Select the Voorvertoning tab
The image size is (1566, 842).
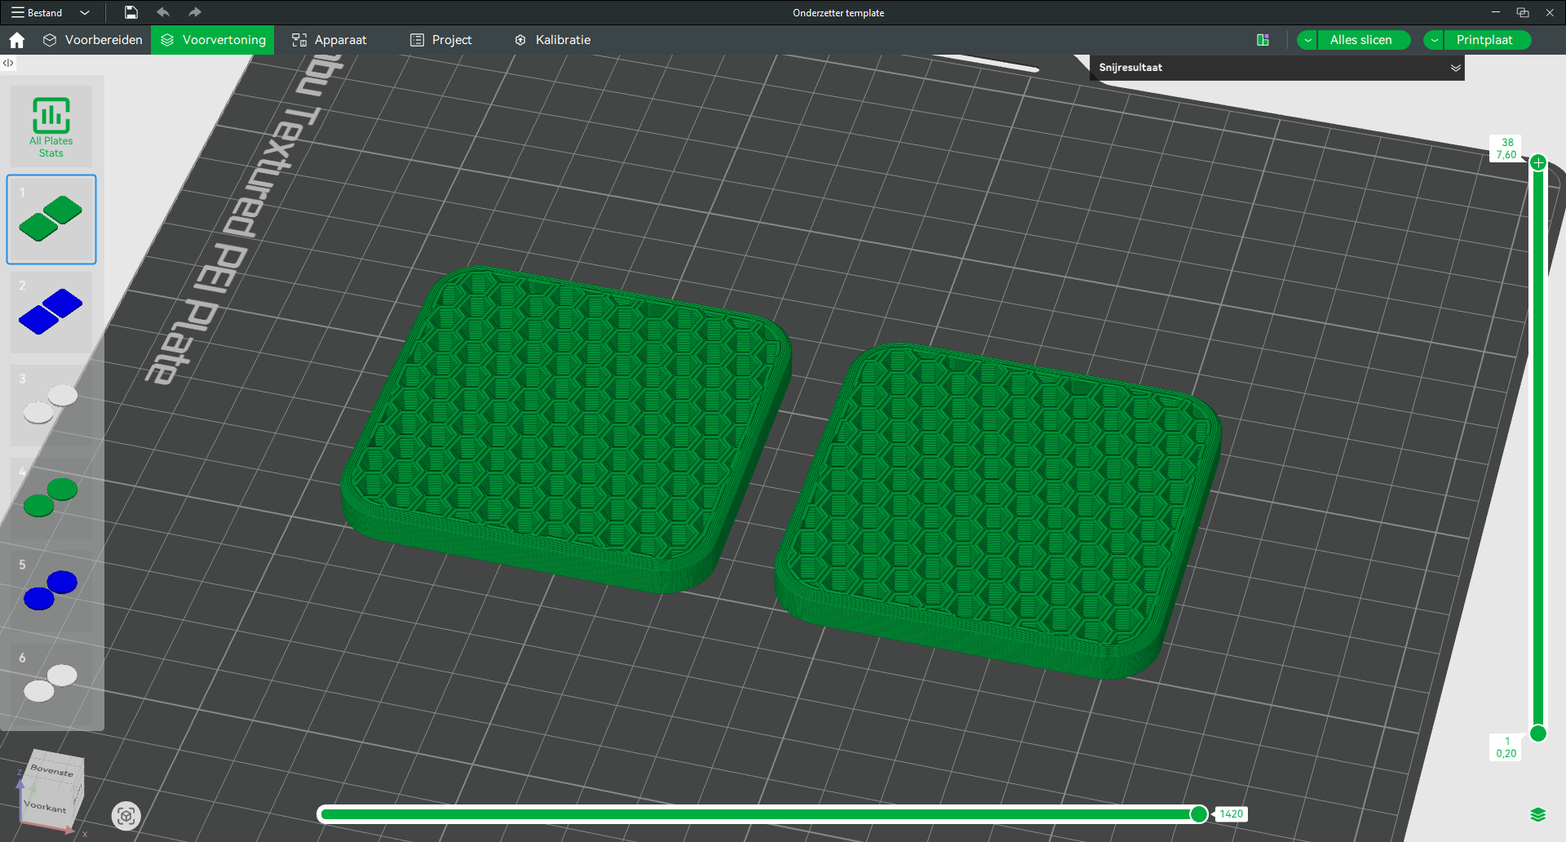[x=212, y=40]
